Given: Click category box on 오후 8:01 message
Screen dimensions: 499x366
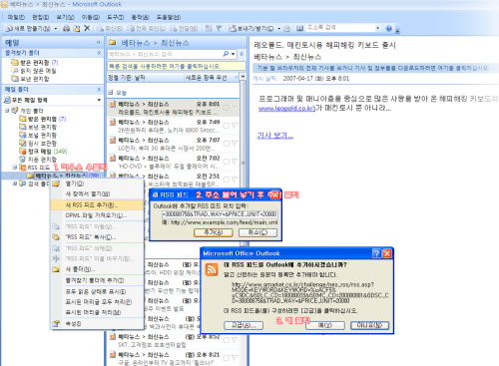Looking at the screenshot, I should [x=227, y=108].
